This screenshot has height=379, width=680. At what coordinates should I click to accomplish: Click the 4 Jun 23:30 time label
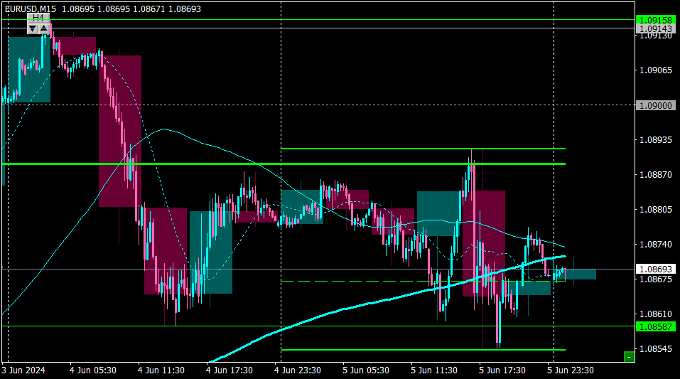click(298, 370)
